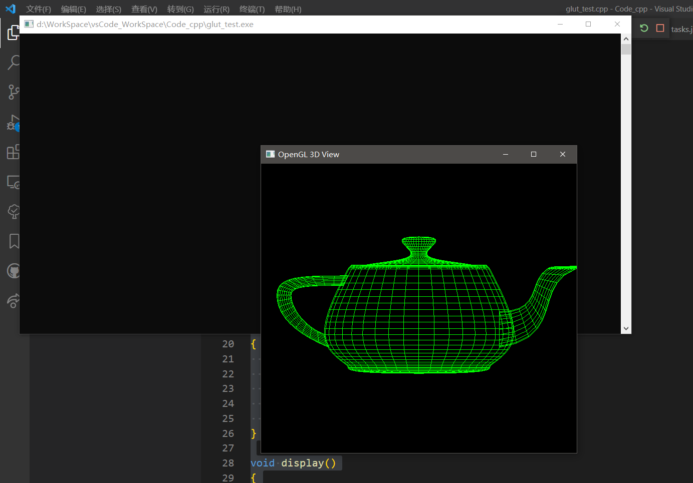This screenshot has width=693, height=483.
Task: Select the restart button in the debug toolbar
Action: click(644, 28)
